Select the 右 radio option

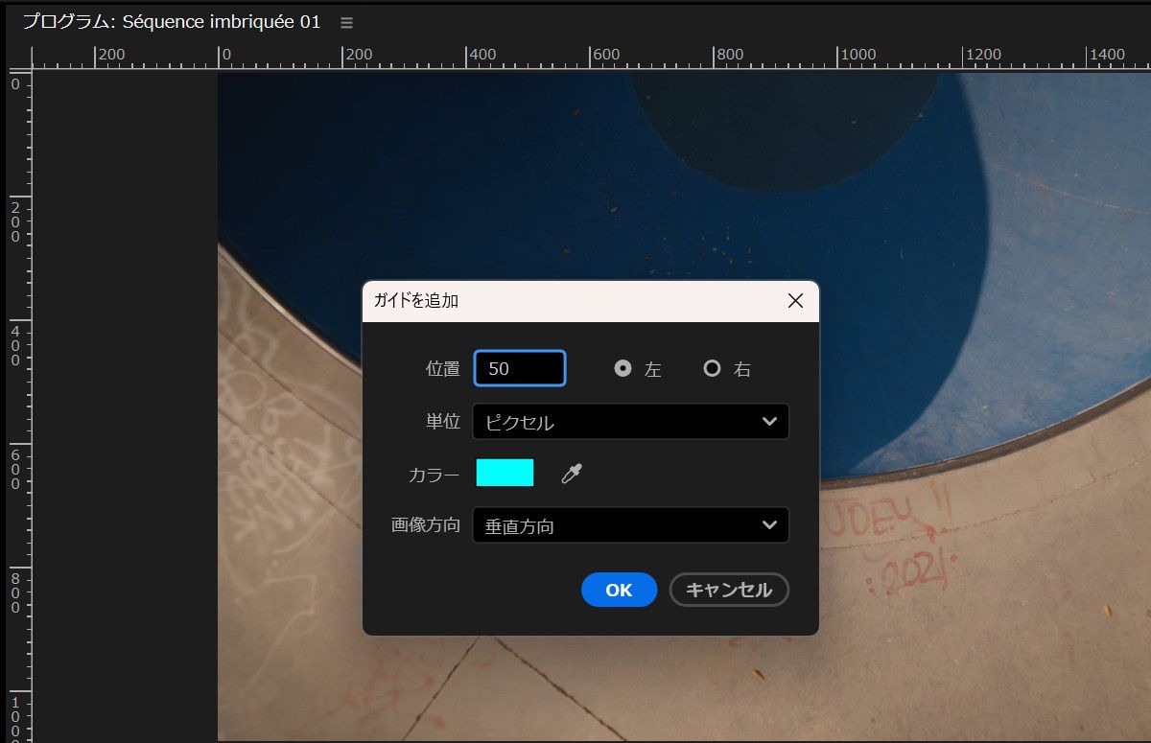[x=712, y=368]
